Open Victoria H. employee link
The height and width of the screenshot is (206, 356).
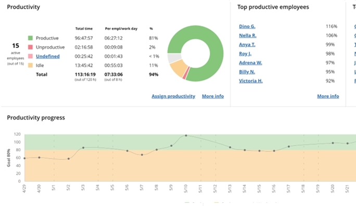tap(251, 81)
